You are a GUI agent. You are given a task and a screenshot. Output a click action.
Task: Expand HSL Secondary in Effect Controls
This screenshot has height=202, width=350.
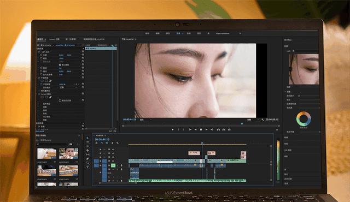(38, 117)
